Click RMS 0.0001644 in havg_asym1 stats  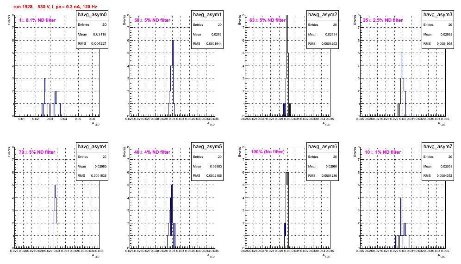[207, 44]
